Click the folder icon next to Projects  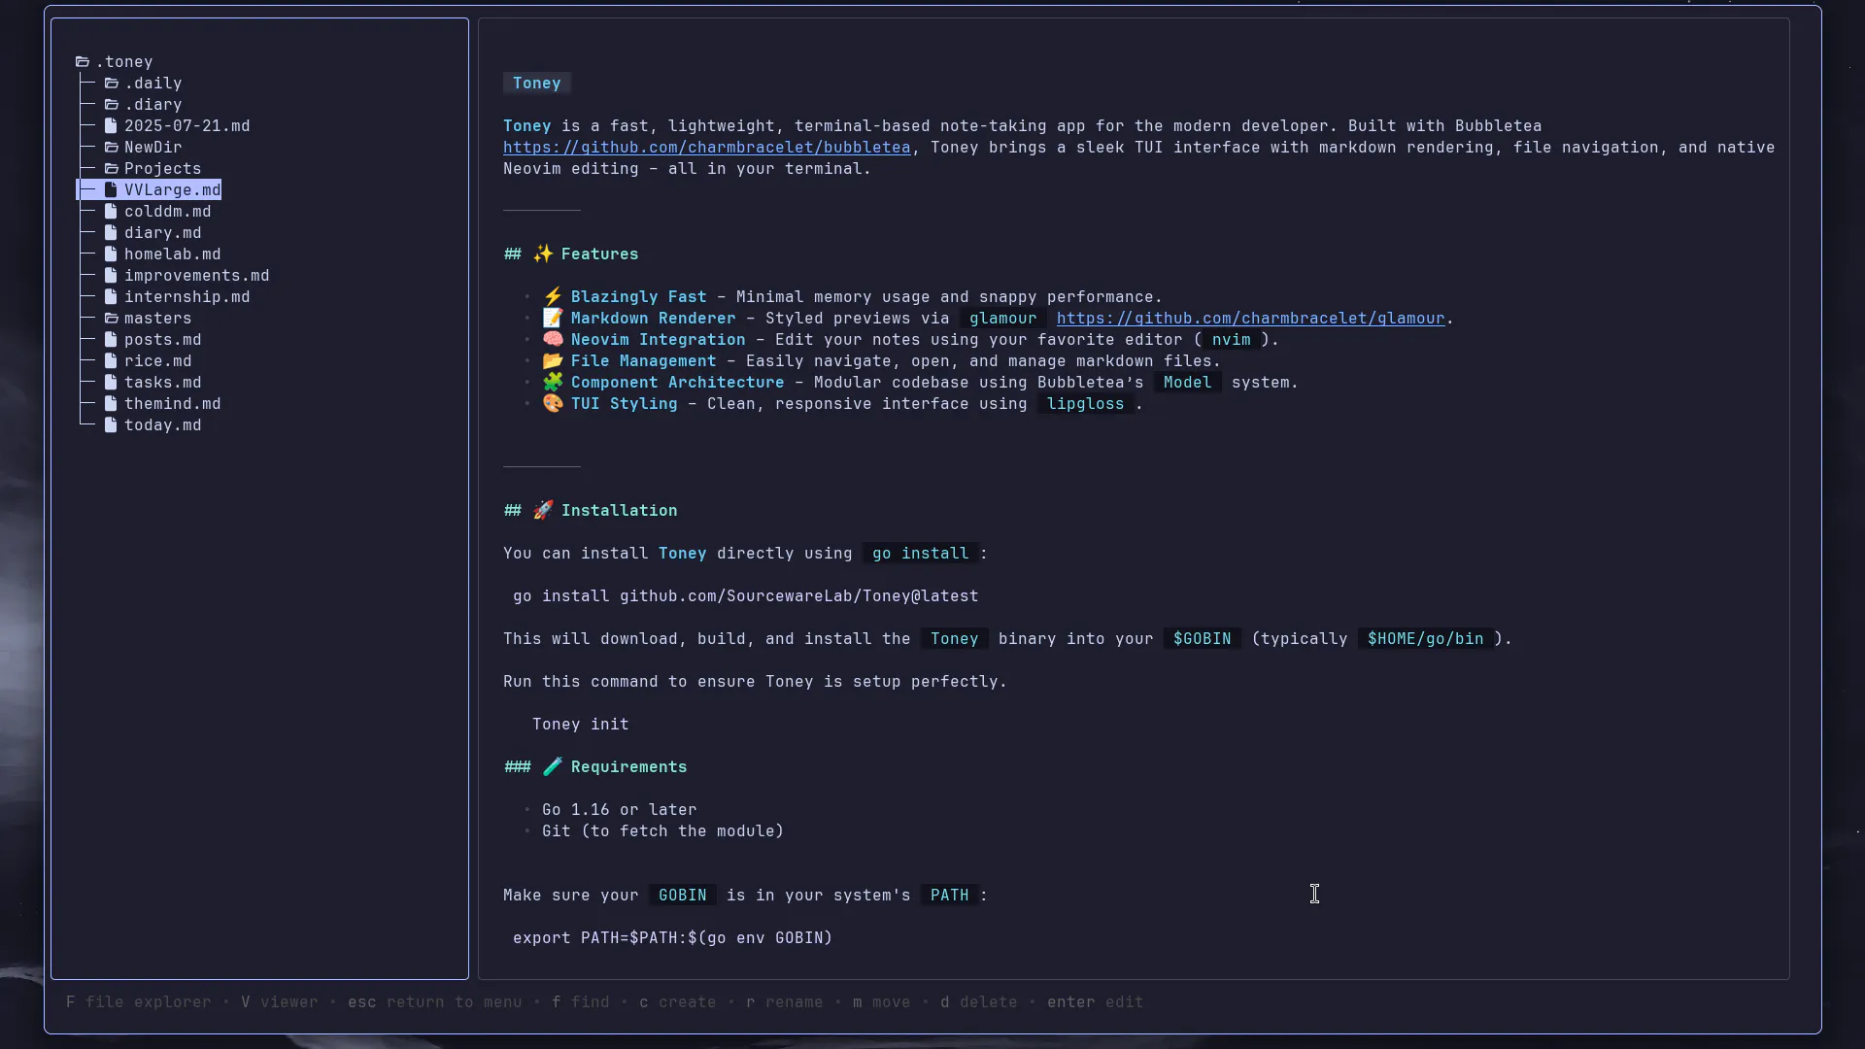[112, 169]
